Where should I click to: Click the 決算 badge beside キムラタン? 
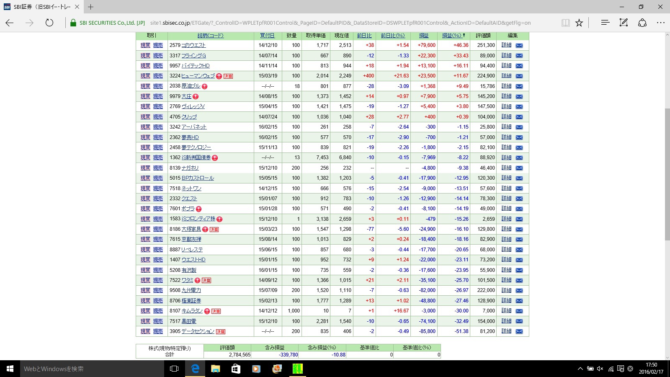point(216,311)
